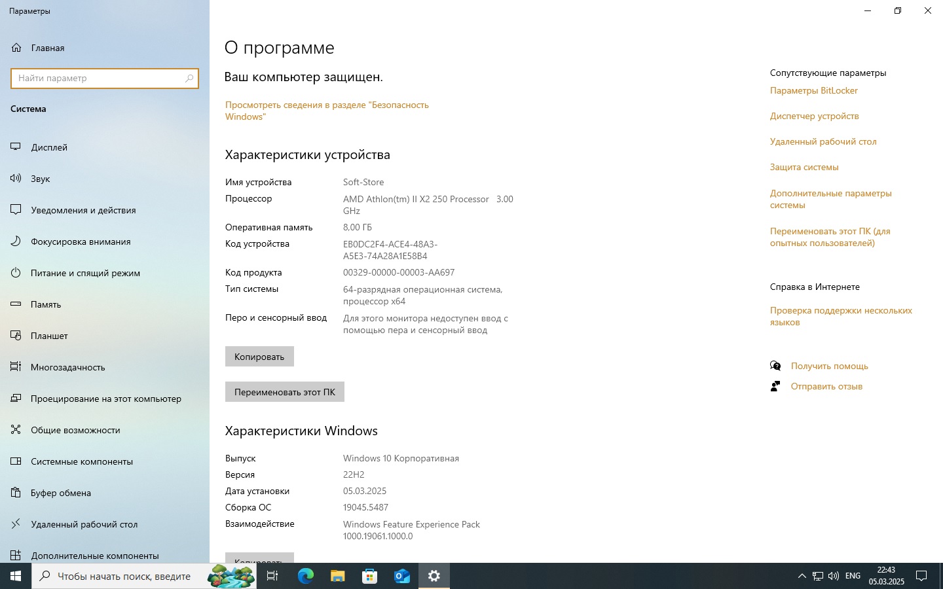Select the Планшет tablet icon
Screen dimensions: 943x589
pyautogui.click(x=16, y=336)
